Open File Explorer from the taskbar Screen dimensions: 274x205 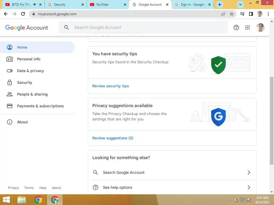pos(22,200)
